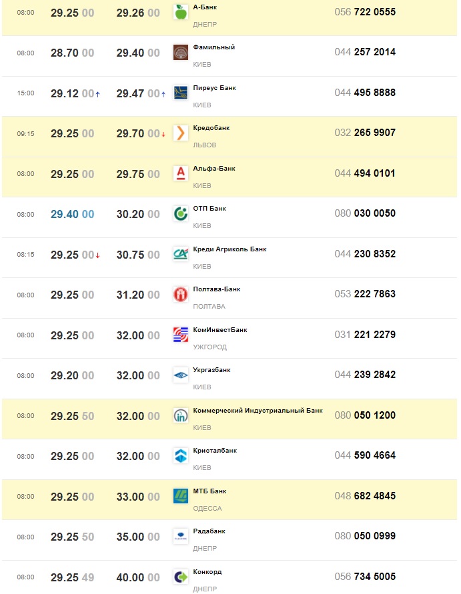The width and height of the screenshot is (461, 594).
Task: Click the Пиреус Банк logo icon
Action: point(180,93)
